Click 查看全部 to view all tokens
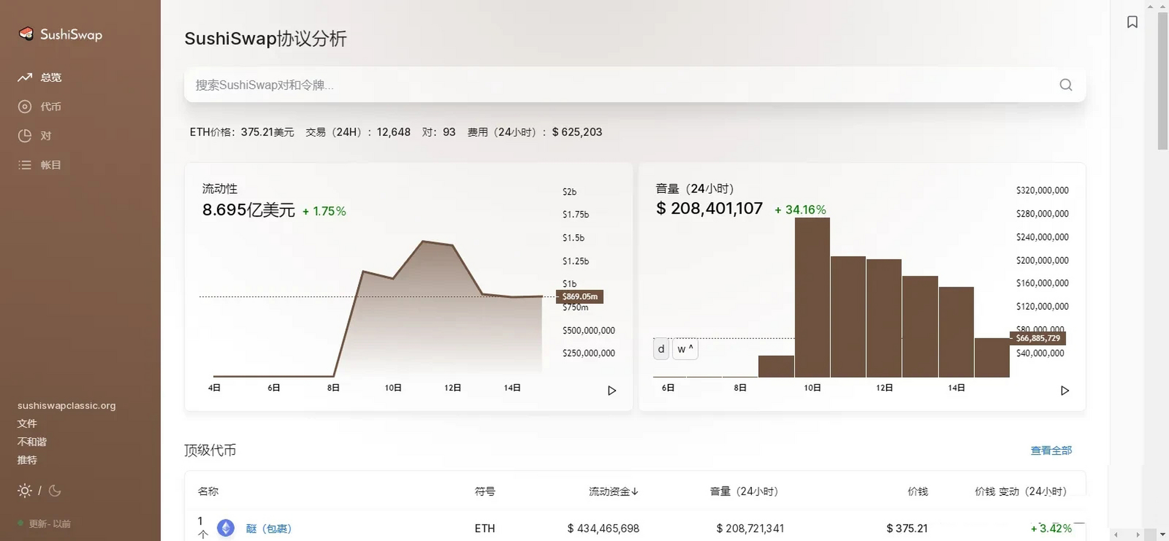The width and height of the screenshot is (1169, 541). click(1051, 450)
